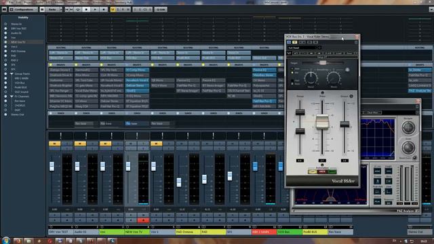The height and width of the screenshot is (244, 434).
Task: Click the large Rider fader cap
Action: click(x=322, y=122)
